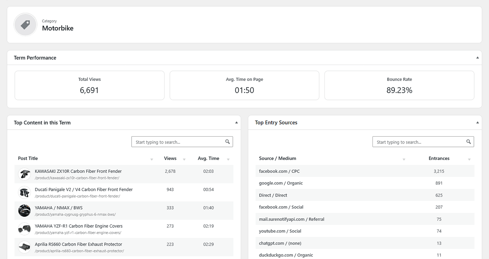Sort by the Avg. Time column arrow
This screenshot has height=259, width=489.
pos(228,159)
